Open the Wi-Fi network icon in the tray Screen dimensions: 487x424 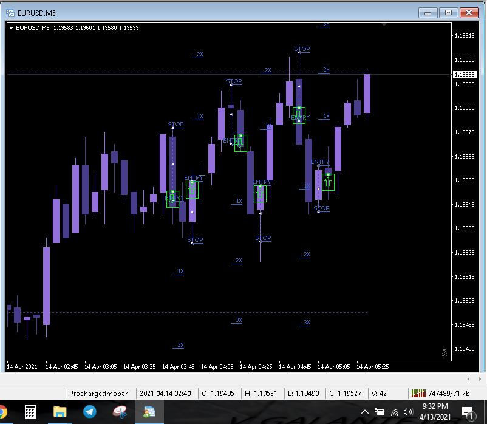[395, 412]
